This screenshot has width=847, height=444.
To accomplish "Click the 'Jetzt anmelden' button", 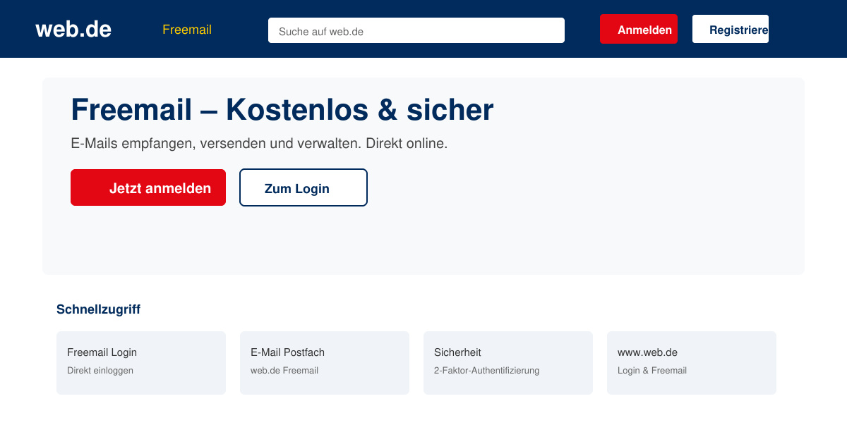I will [x=148, y=187].
